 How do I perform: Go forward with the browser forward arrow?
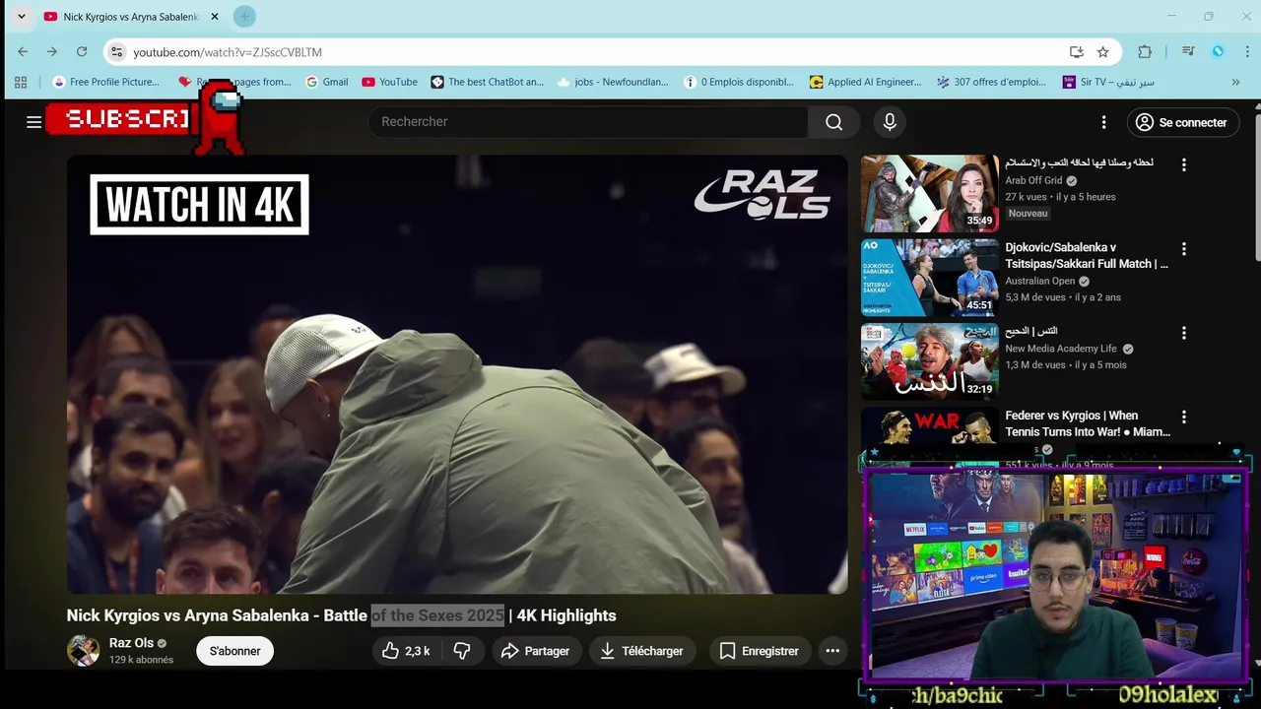(x=52, y=52)
